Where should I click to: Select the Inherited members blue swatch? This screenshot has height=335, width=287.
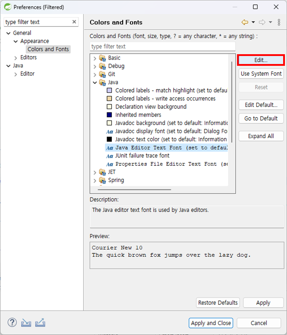coord(109,115)
